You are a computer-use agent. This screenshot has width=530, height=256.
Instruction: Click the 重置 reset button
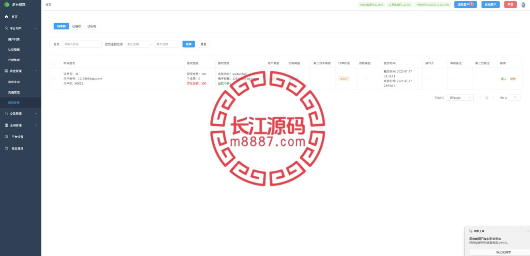click(x=204, y=44)
